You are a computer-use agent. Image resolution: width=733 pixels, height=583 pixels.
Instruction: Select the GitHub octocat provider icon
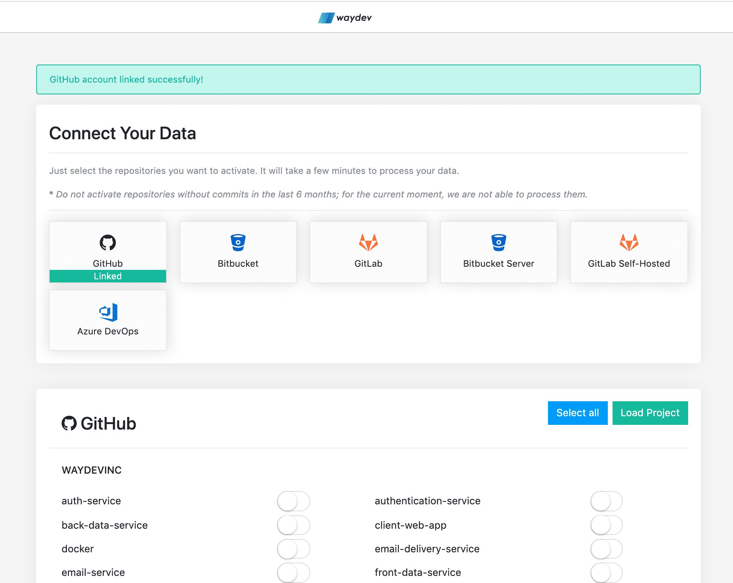point(108,242)
